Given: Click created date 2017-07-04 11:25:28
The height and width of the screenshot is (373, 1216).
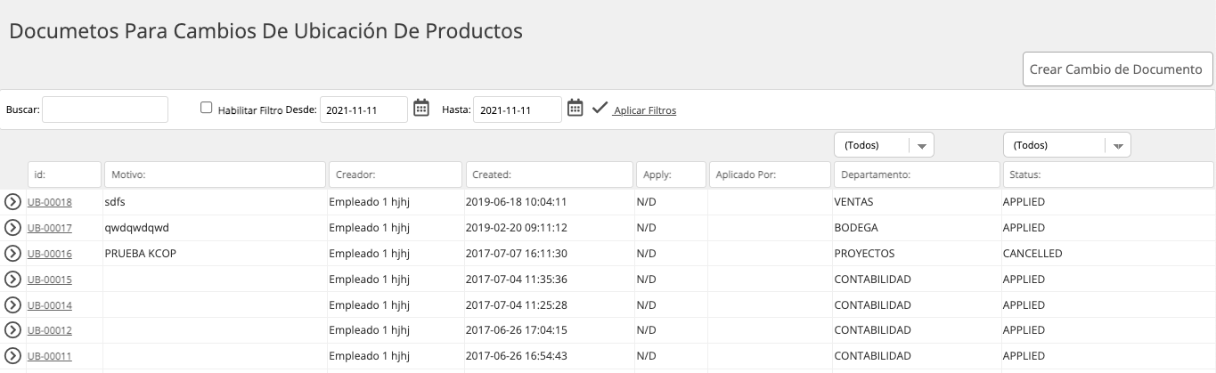Looking at the screenshot, I should [516, 305].
